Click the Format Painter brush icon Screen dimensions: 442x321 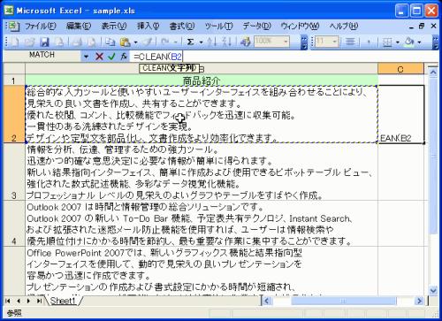click(148, 42)
